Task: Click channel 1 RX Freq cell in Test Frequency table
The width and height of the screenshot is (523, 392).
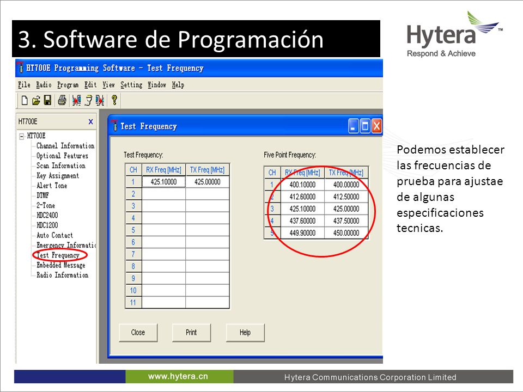Action: pyautogui.click(x=163, y=182)
